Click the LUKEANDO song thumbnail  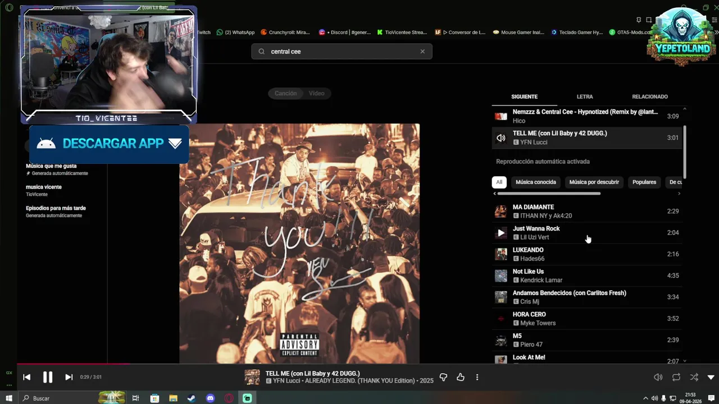click(x=500, y=254)
